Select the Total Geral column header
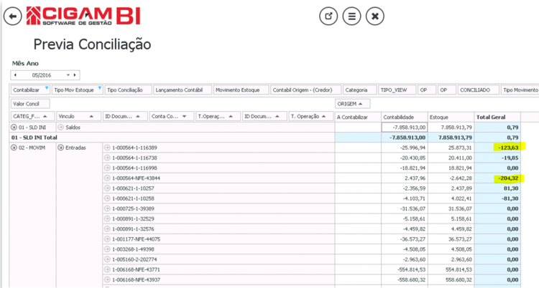 point(497,117)
